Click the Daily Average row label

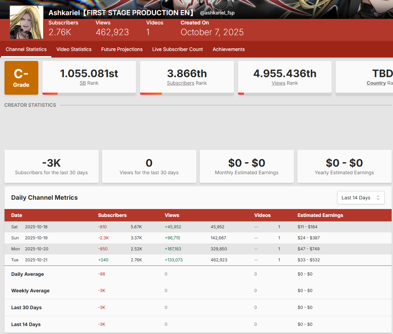pos(28,274)
